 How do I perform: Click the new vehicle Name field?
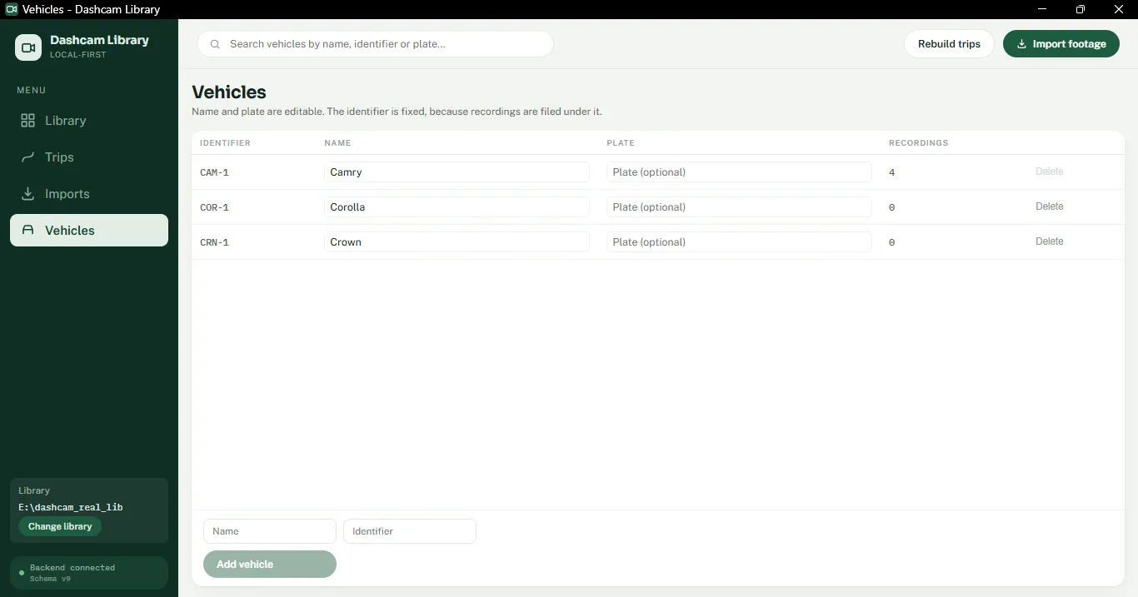coord(270,531)
